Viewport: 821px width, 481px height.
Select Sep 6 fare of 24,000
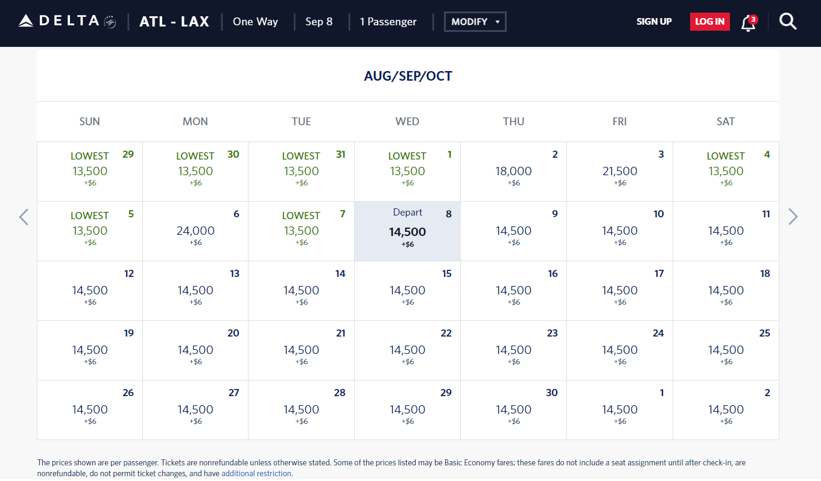pyautogui.click(x=195, y=231)
